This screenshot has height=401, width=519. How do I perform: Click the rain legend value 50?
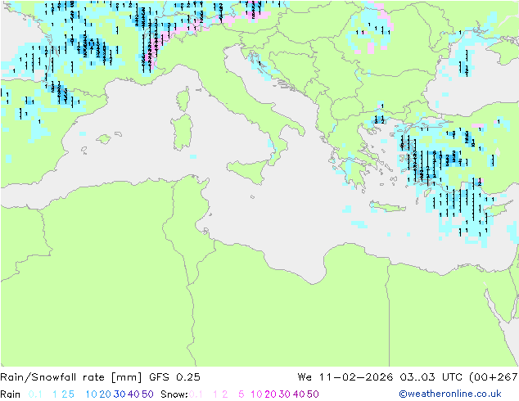pos(147,394)
